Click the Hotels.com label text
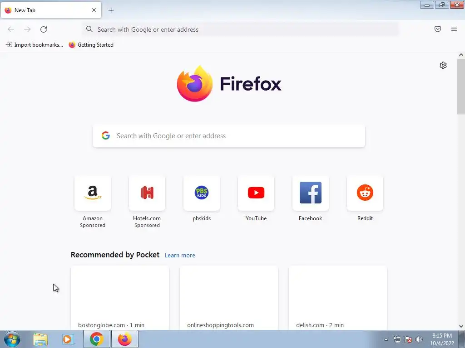The width and height of the screenshot is (465, 348). point(147,218)
